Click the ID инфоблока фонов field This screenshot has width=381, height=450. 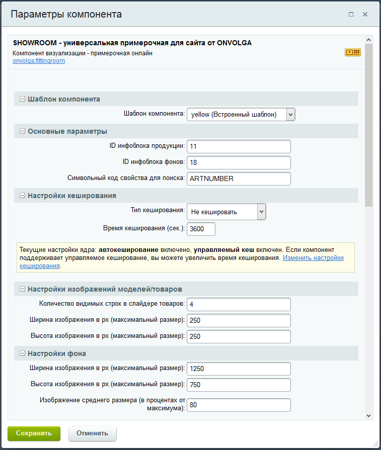click(239, 163)
